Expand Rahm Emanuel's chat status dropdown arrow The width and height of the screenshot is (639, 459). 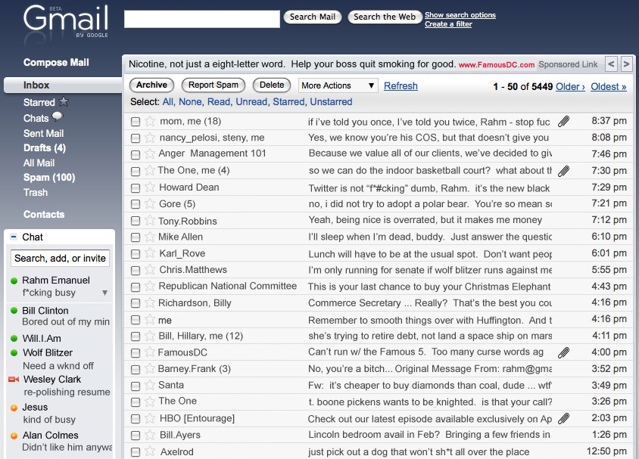(105, 293)
